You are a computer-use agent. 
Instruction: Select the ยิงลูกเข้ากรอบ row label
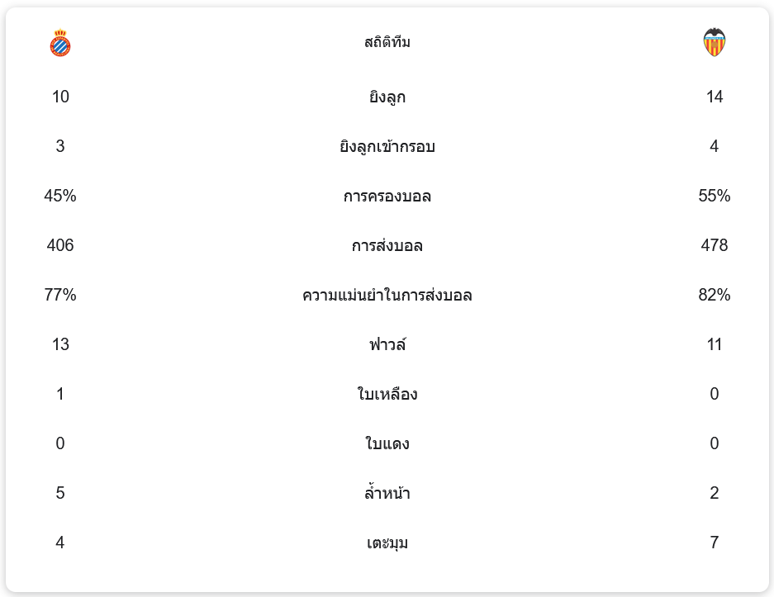click(387, 147)
